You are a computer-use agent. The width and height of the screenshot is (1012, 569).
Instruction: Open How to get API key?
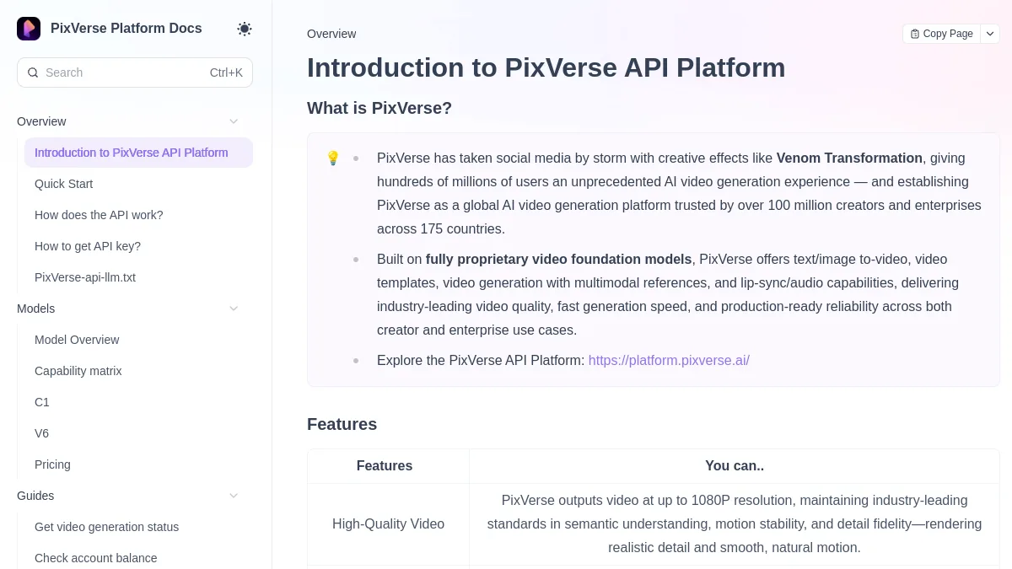pos(138,246)
